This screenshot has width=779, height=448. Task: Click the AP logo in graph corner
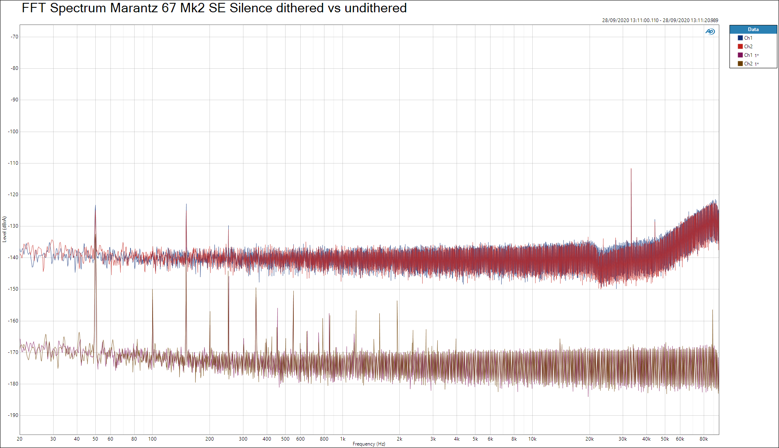click(710, 31)
